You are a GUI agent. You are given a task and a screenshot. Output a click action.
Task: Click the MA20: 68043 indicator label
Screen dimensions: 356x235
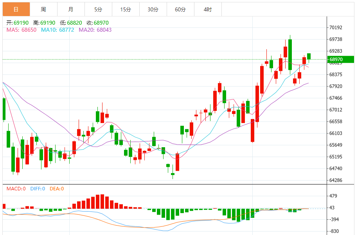tap(95, 30)
